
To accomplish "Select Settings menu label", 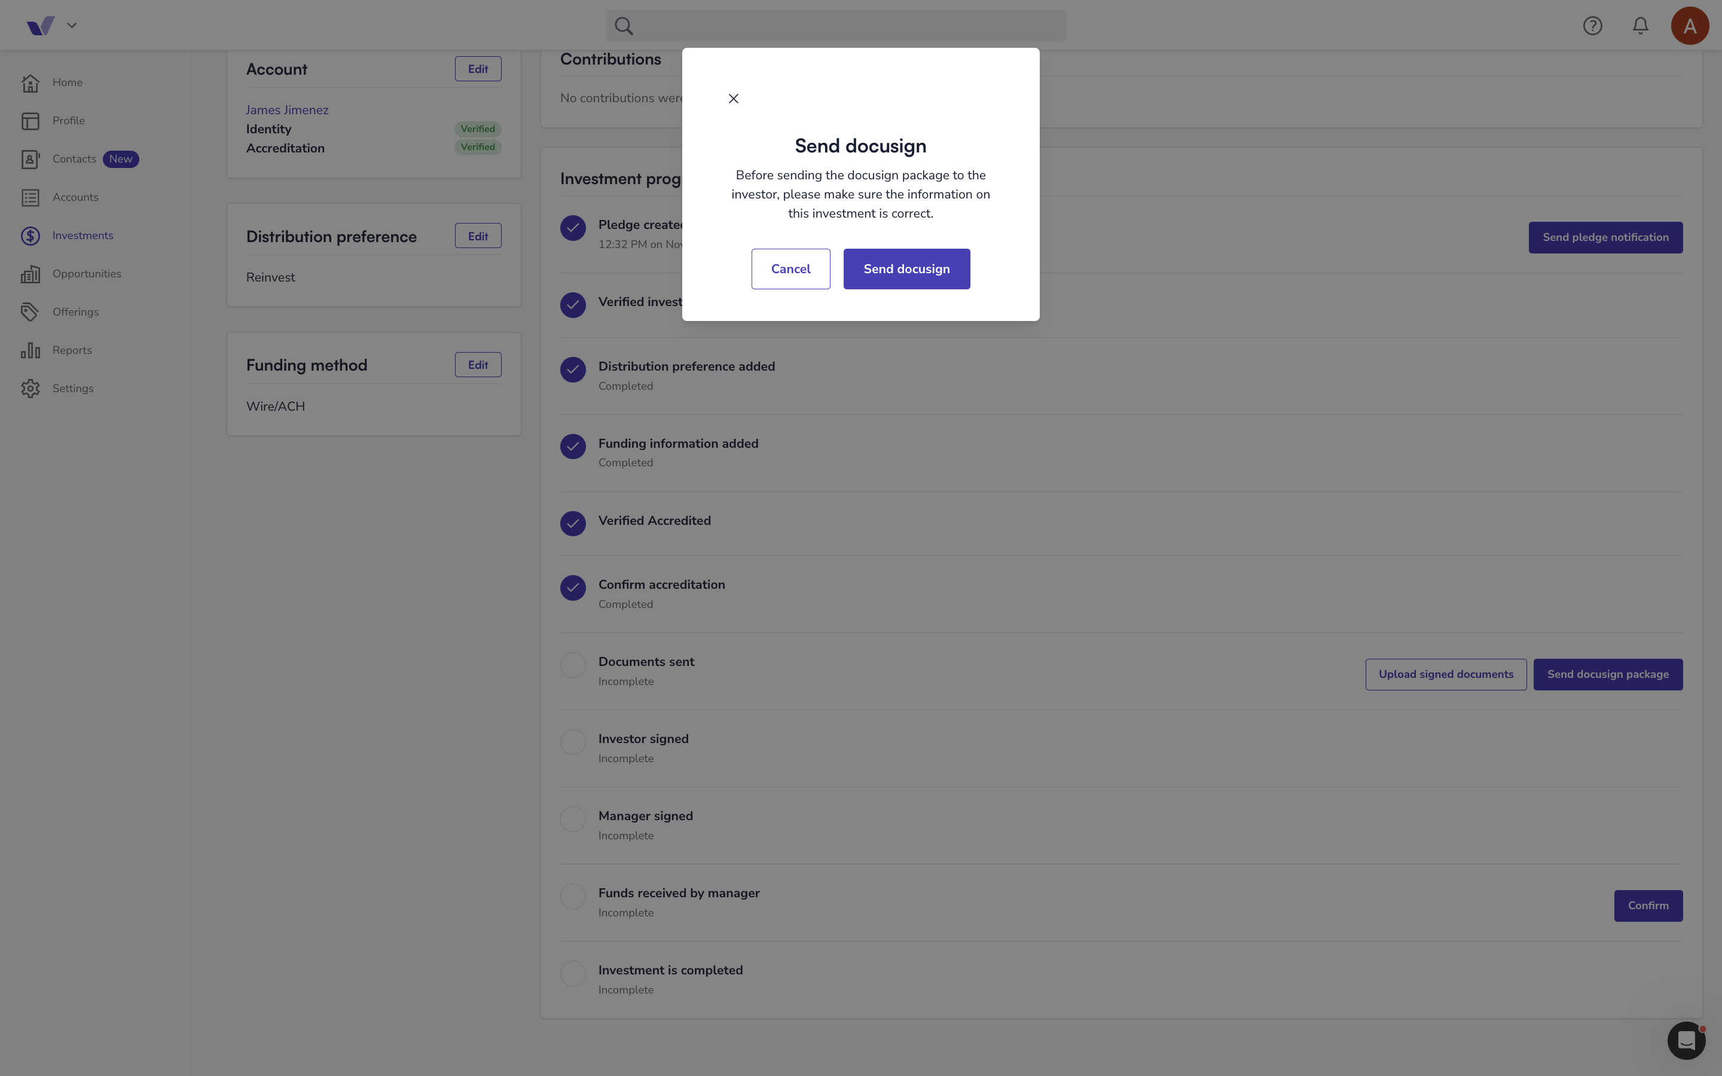I will [x=72, y=389].
